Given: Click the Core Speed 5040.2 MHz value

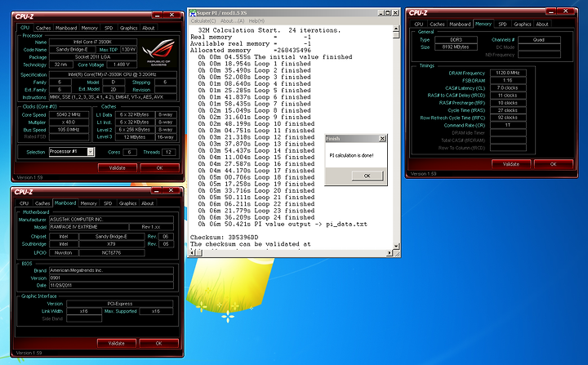Looking at the screenshot, I should 69,114.
